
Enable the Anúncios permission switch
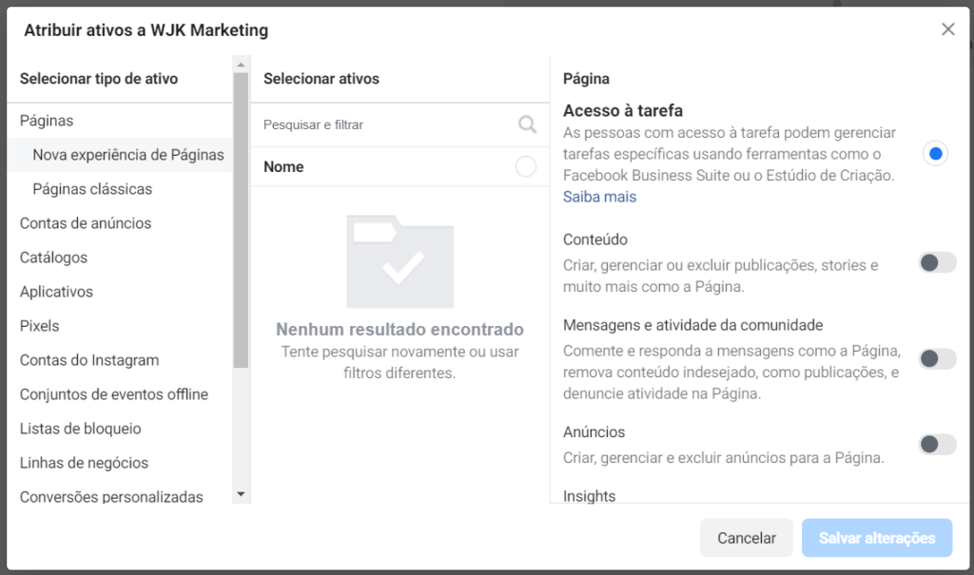937,444
